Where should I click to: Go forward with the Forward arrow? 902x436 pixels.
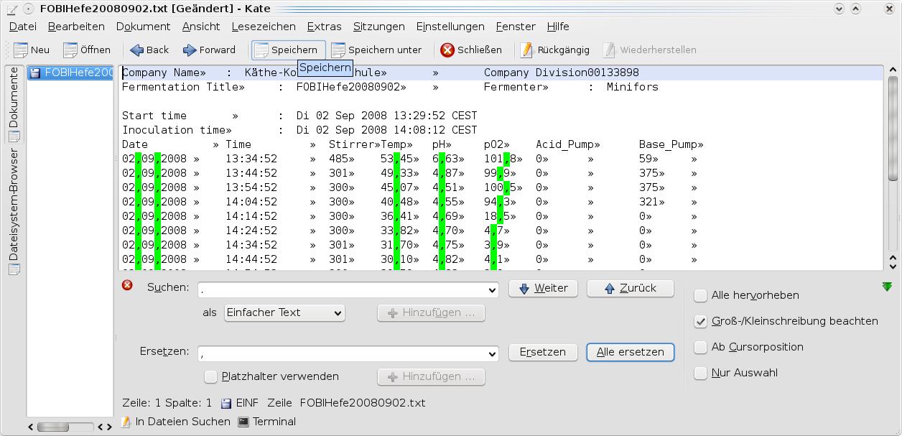tap(209, 50)
